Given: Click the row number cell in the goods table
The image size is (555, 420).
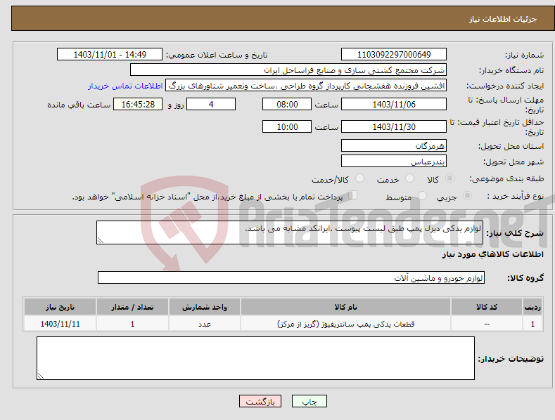Looking at the screenshot, I should tap(532, 324).
